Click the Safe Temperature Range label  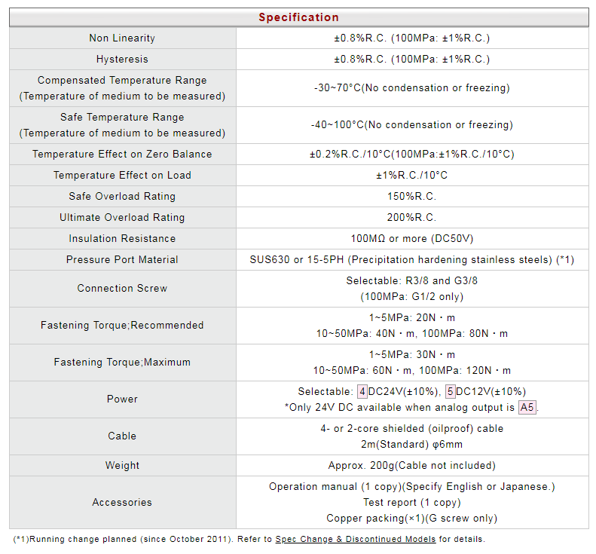(122, 117)
